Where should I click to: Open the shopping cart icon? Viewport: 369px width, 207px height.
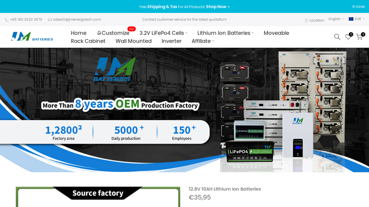(x=359, y=37)
